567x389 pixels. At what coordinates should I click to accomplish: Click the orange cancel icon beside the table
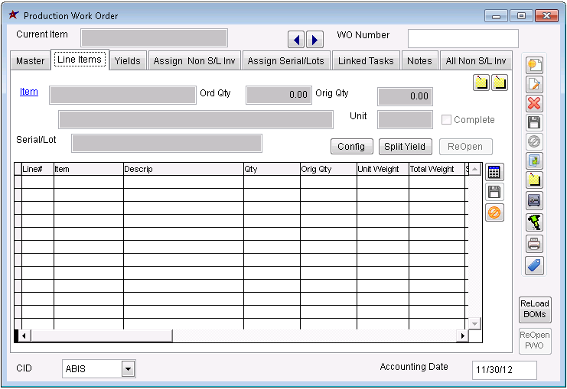coord(494,212)
